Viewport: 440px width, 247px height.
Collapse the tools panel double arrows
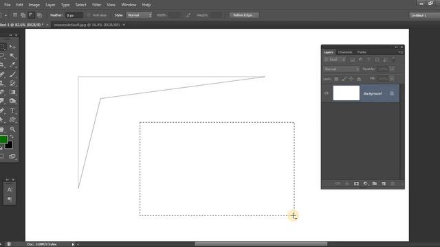click(11, 35)
